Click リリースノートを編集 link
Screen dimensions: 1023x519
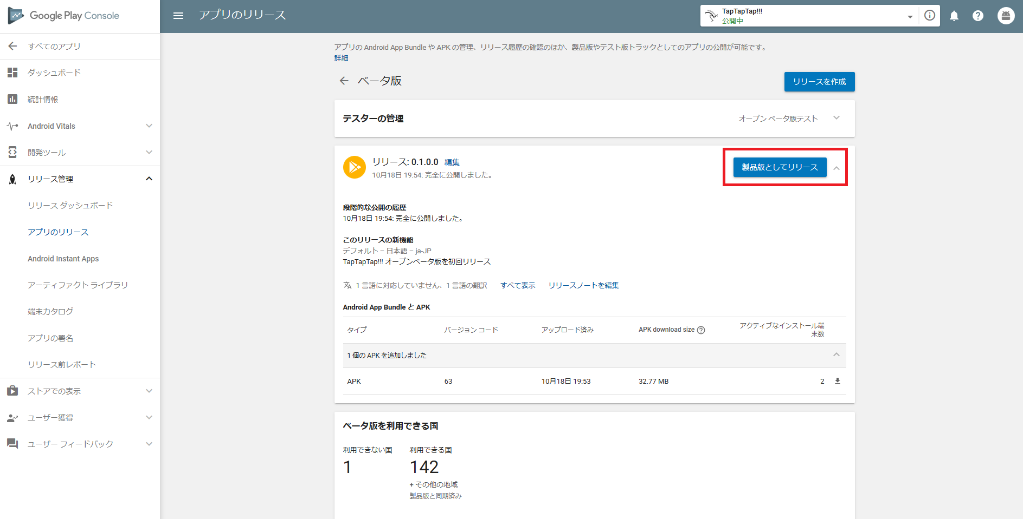[x=583, y=285]
